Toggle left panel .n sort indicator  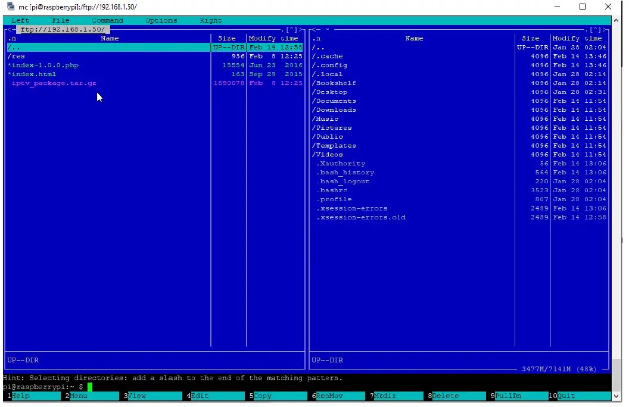[x=12, y=39]
